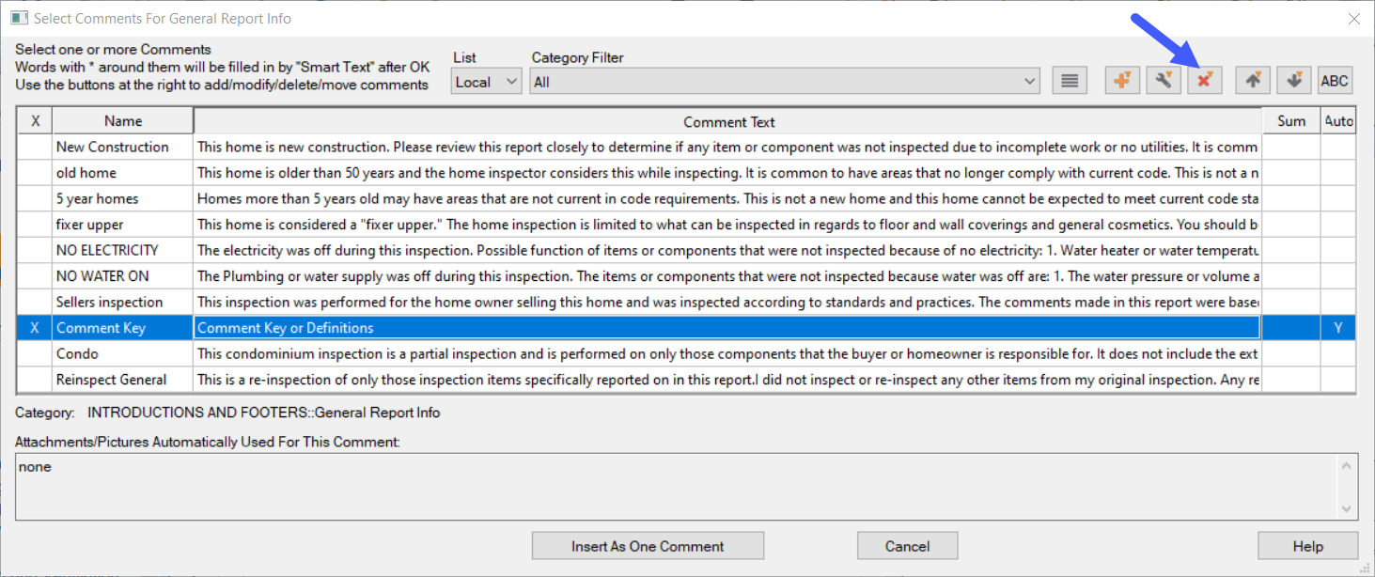Click the list lines icon button
The width and height of the screenshot is (1375, 577).
pyautogui.click(x=1069, y=81)
